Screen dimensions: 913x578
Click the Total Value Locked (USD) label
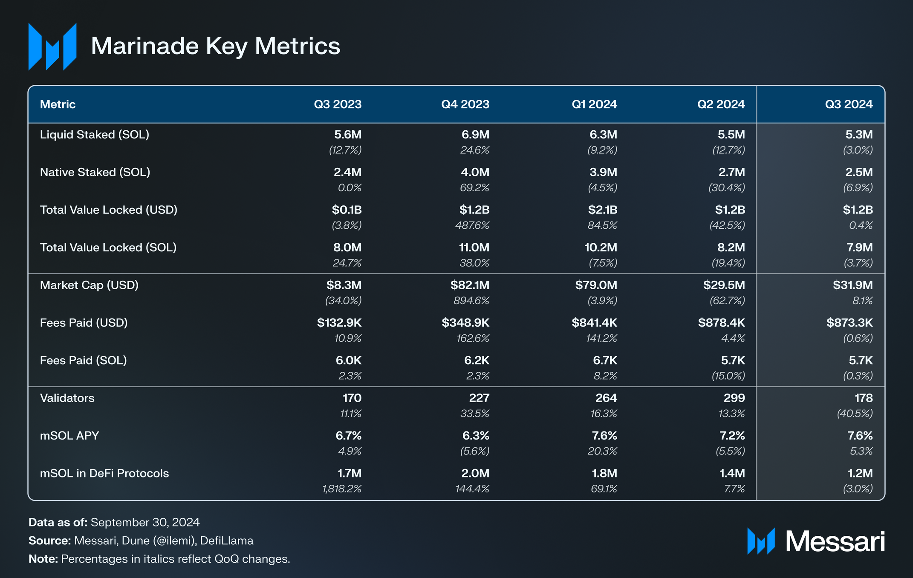109,210
